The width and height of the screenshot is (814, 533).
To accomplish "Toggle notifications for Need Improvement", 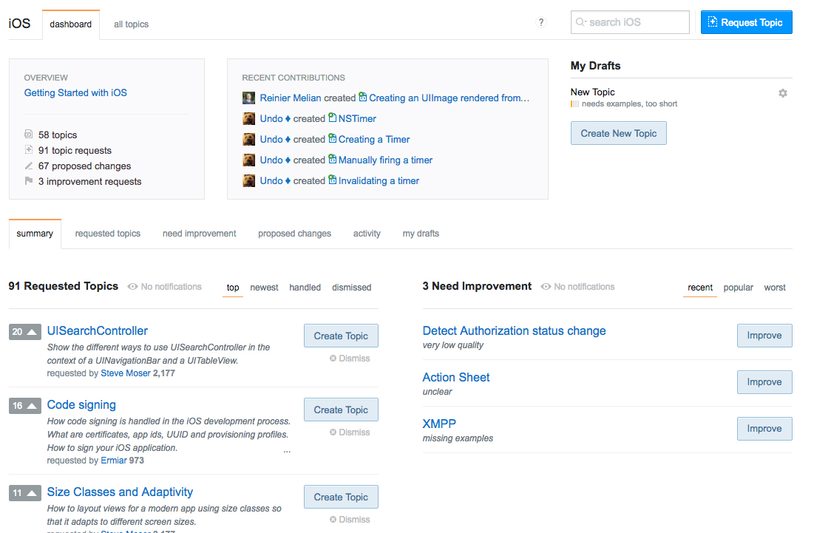I will 577,287.
